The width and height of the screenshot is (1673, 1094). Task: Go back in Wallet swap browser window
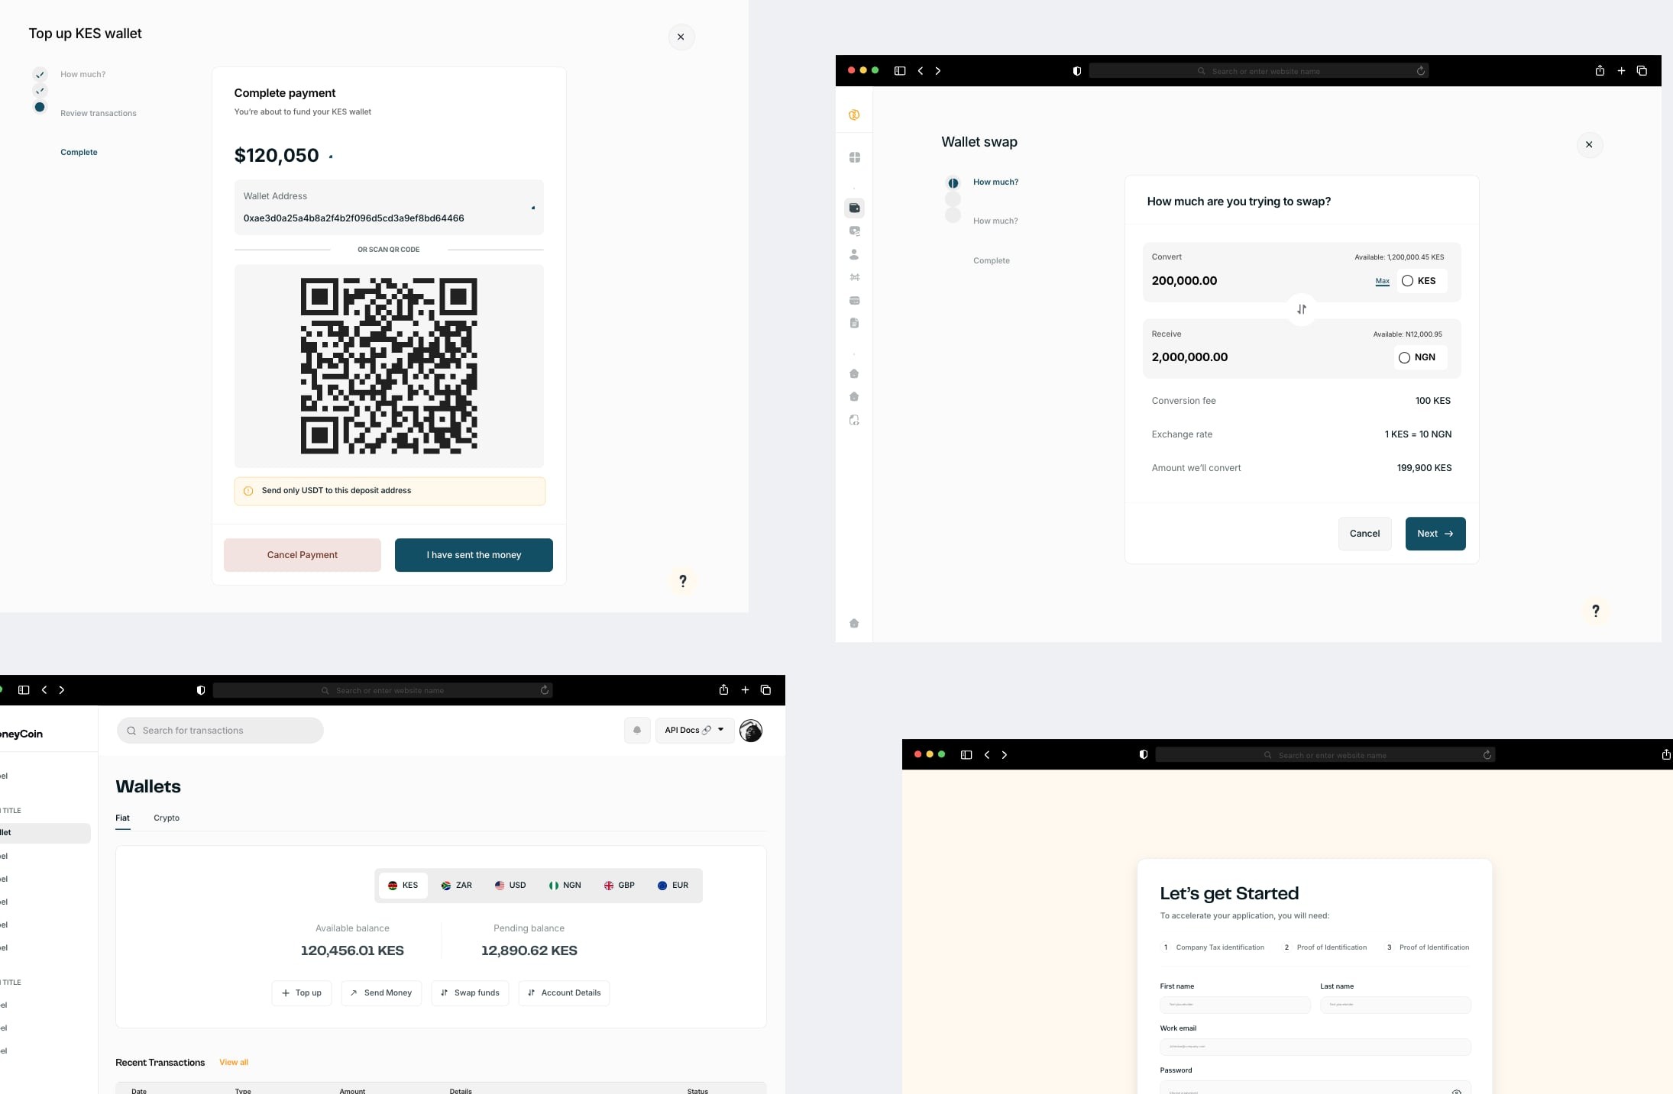click(921, 71)
